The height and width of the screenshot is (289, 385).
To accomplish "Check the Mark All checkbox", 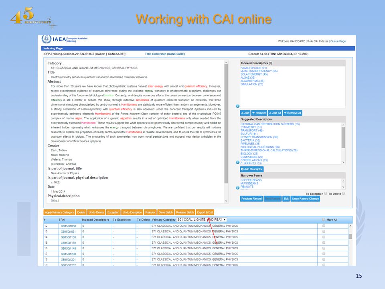I will (324, 220).
